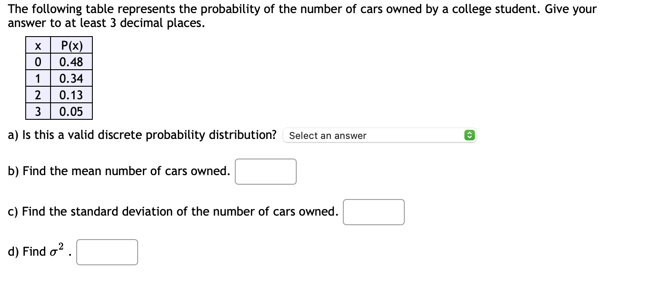Screen dimensions: 657x284
Task: Click the answer box for part c
Action: coord(373,212)
